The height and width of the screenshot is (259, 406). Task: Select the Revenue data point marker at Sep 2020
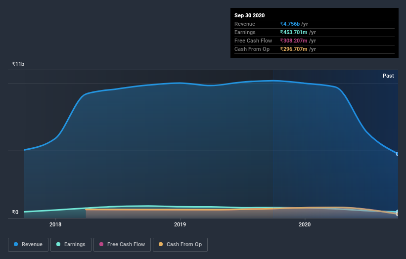tap(397, 154)
